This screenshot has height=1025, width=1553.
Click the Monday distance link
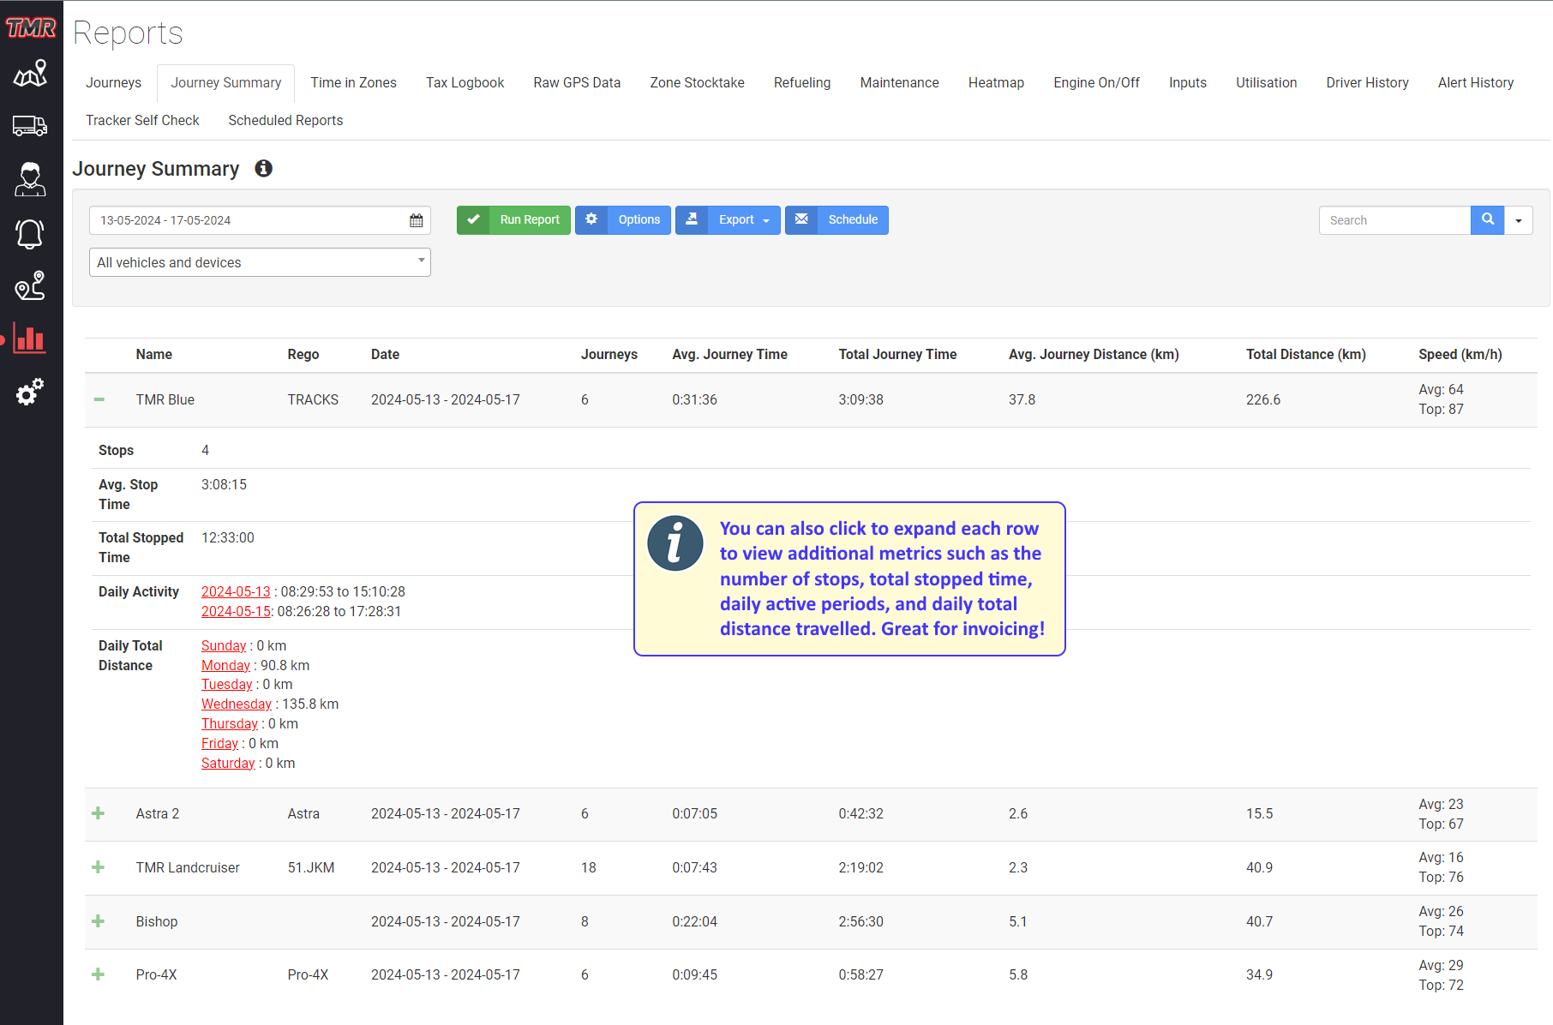pos(225,666)
